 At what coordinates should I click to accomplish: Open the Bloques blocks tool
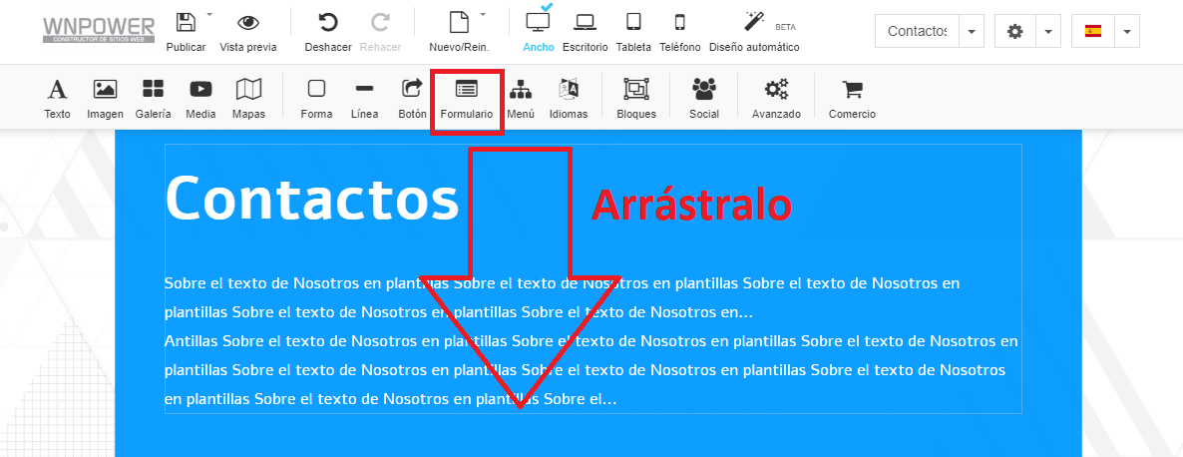coord(636,98)
